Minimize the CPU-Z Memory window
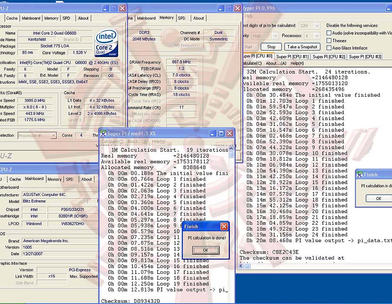This screenshot has height=304, width=392. tap(220, 8)
